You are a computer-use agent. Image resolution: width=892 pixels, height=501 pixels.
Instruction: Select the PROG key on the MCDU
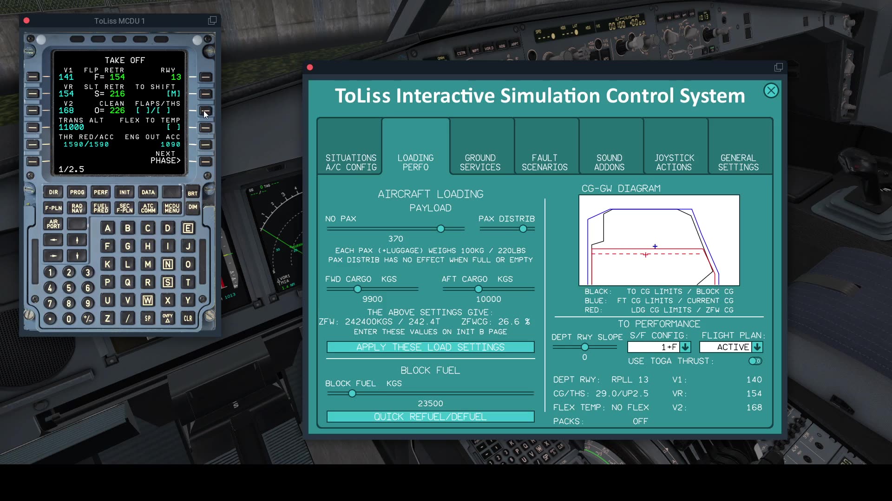[x=77, y=192]
